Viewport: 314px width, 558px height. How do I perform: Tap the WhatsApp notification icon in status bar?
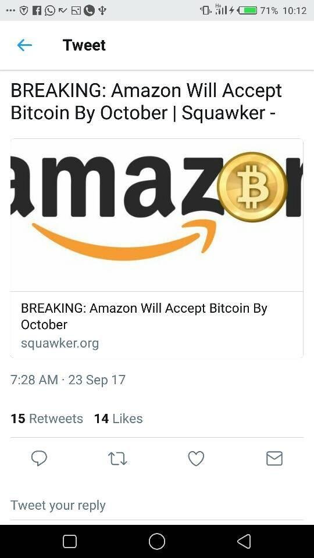click(49, 10)
